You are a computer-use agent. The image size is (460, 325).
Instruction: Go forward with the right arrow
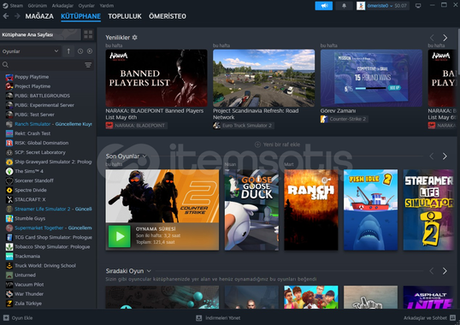[17, 16]
